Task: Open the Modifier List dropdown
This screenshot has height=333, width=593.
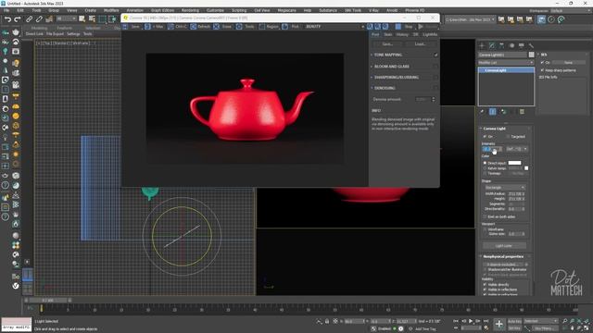Action: 506,62
